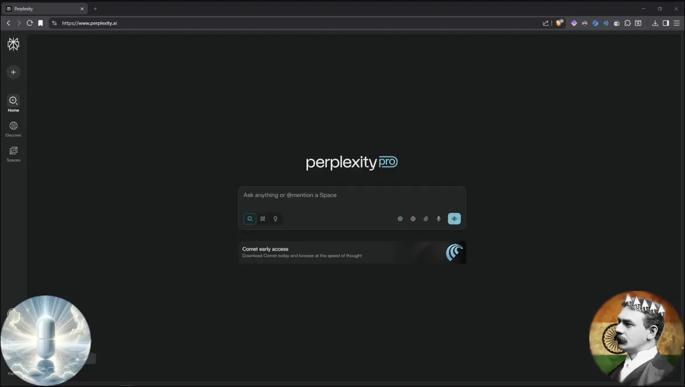
Task: Start voice mode with the waveform button
Action: (454, 219)
